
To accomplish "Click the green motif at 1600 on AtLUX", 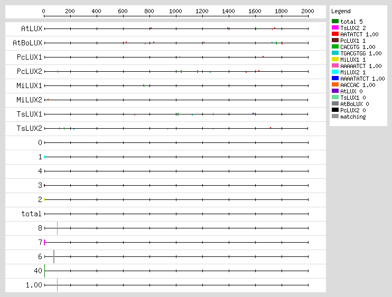I will (255, 28).
